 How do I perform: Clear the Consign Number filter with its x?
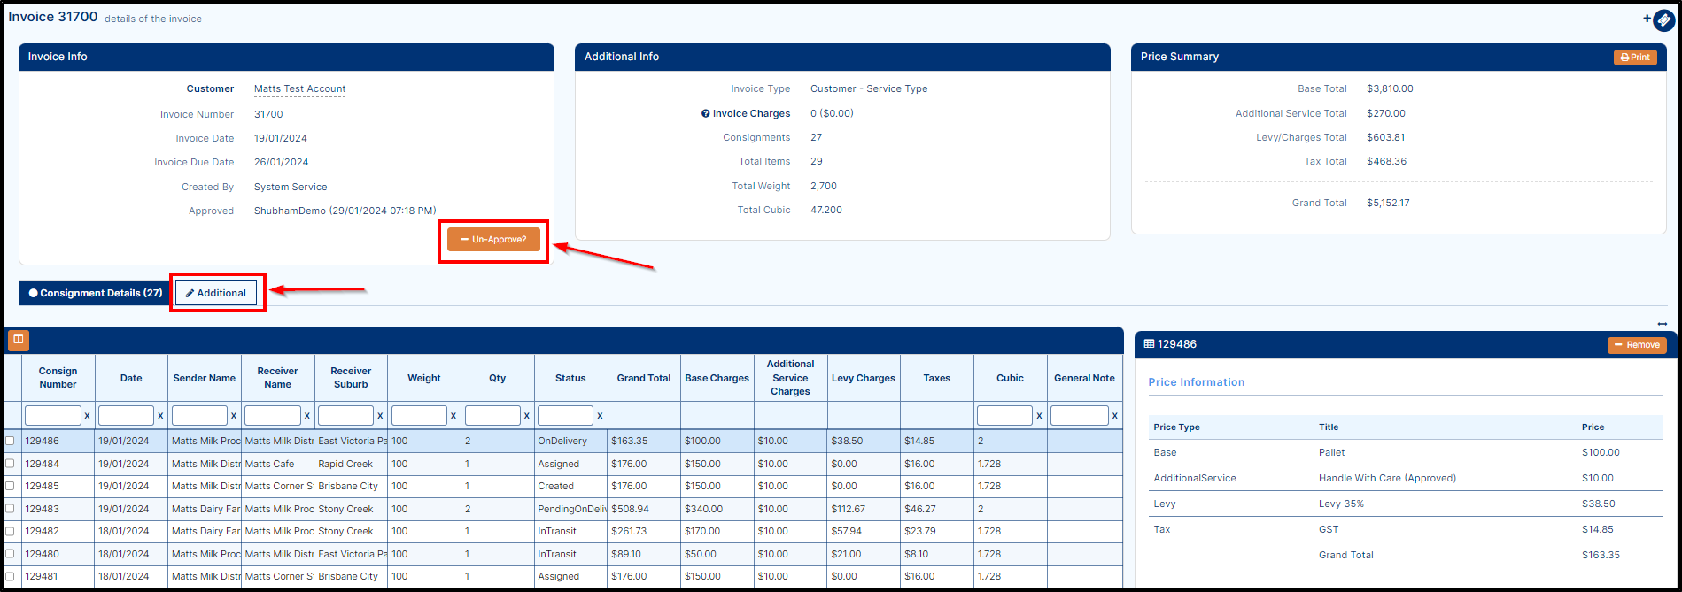[87, 416]
